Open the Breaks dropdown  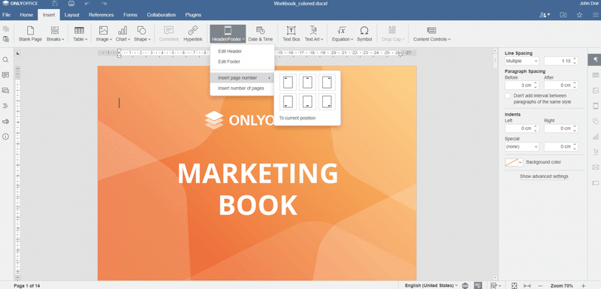[x=55, y=34]
